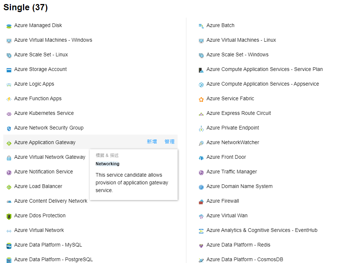
Task: Click the Azure NetworkWatcher icon
Action: pyautogui.click(x=201, y=143)
